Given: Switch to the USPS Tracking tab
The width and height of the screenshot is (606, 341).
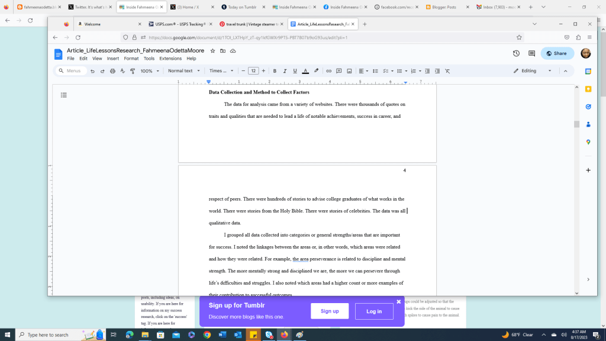Looking at the screenshot, I should coord(179,24).
